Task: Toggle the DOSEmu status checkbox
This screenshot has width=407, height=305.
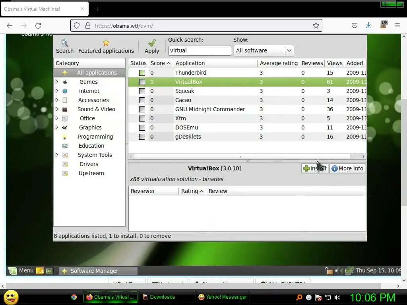Action: (142, 127)
